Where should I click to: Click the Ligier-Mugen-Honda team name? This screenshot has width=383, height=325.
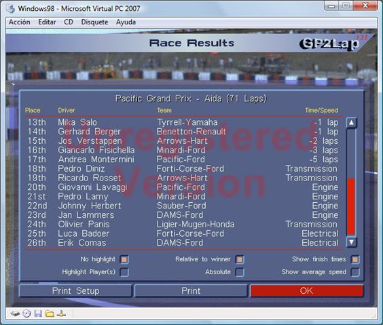tap(196, 224)
